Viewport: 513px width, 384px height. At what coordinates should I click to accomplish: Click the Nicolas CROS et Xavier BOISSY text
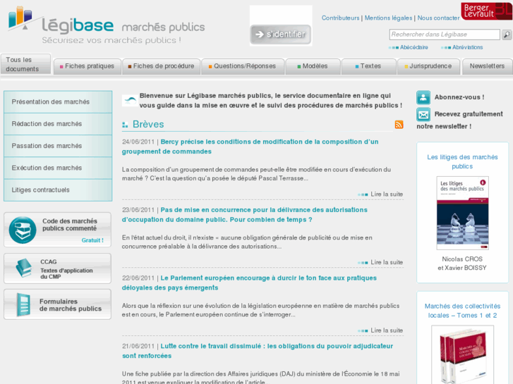point(462,264)
